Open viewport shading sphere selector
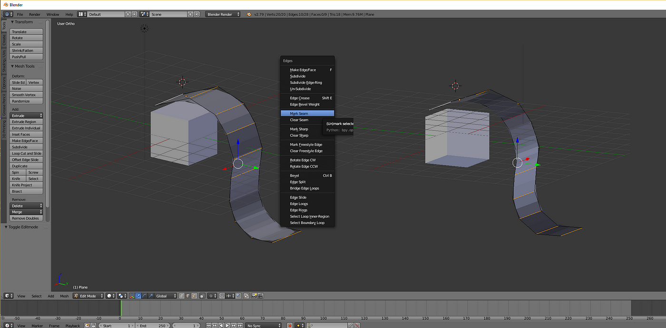 pos(110,296)
